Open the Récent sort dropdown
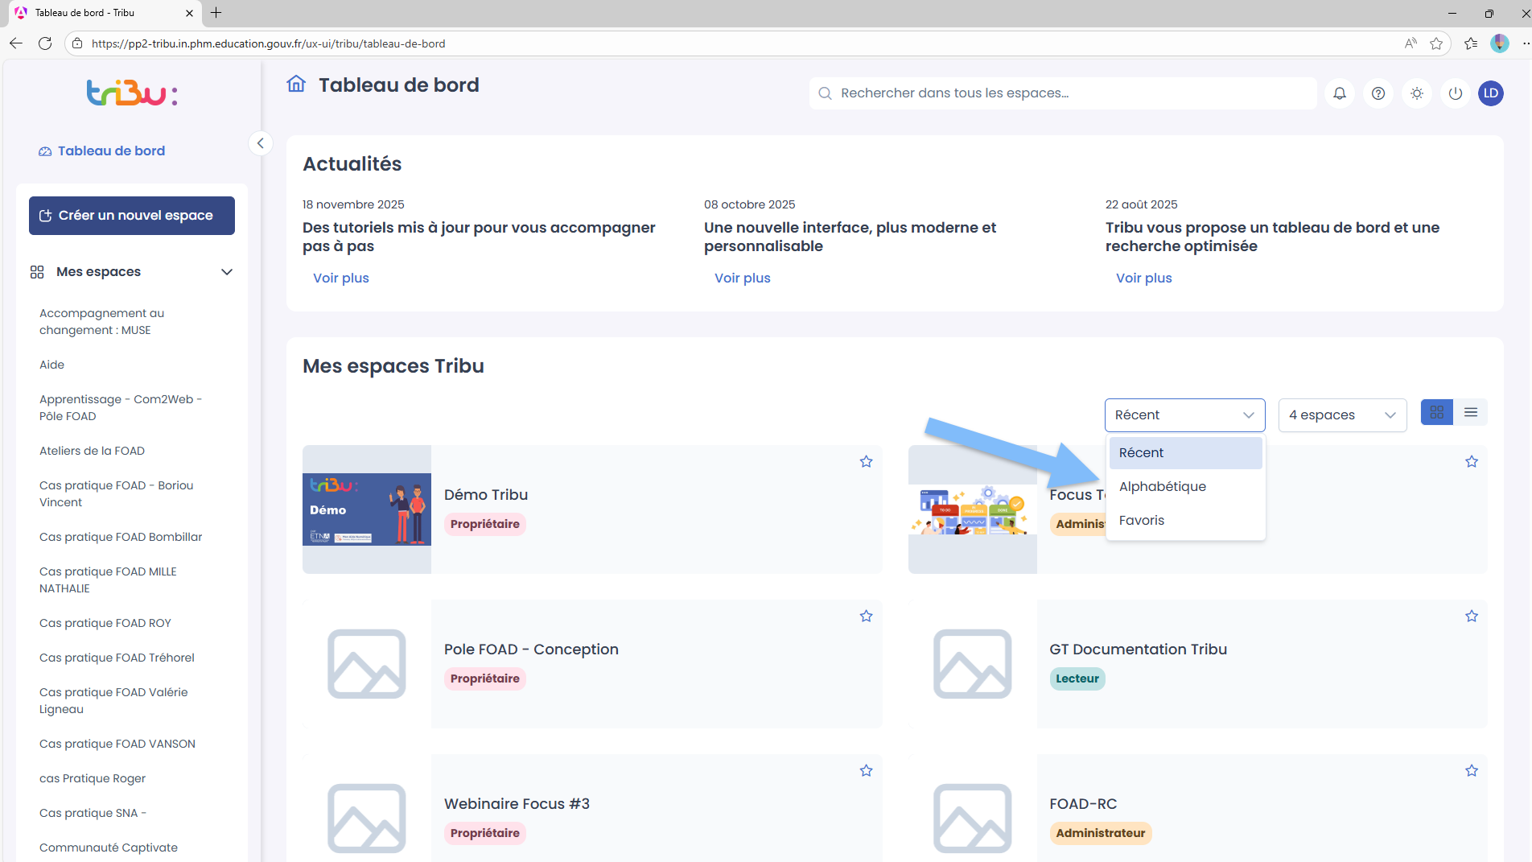 tap(1184, 415)
